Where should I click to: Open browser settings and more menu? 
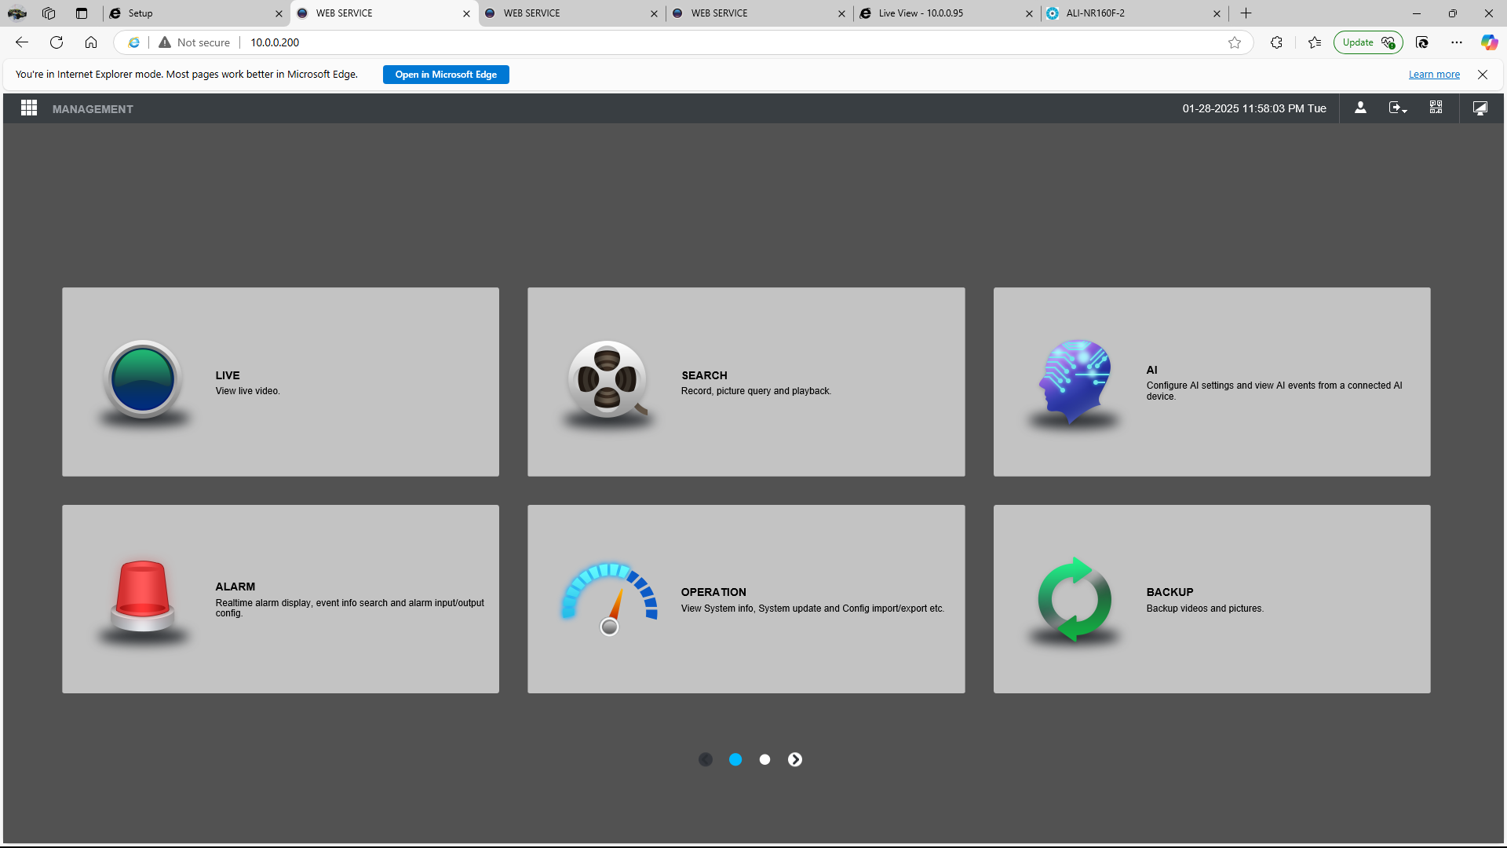click(x=1457, y=42)
